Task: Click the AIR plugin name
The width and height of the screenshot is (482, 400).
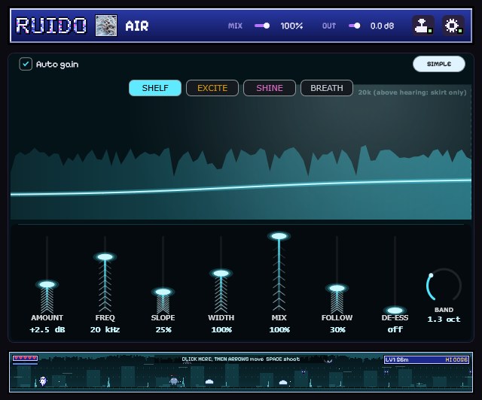Action: pos(137,26)
